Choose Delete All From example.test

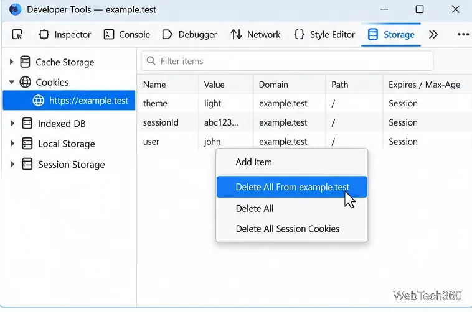[x=291, y=187]
